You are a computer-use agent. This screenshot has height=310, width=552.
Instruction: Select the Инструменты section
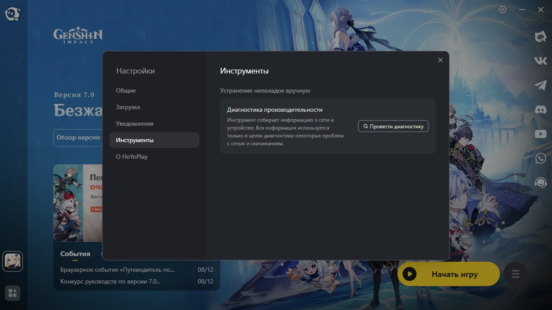coord(154,140)
